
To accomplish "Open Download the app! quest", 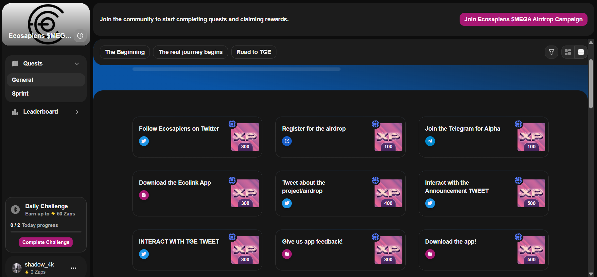I will tap(483, 250).
